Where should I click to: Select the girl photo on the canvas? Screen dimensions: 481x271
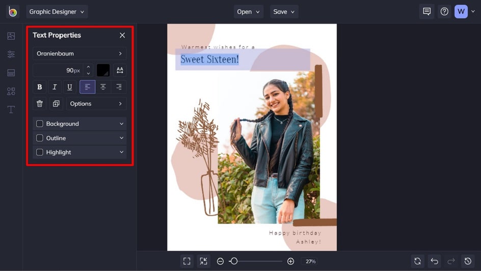click(269, 147)
